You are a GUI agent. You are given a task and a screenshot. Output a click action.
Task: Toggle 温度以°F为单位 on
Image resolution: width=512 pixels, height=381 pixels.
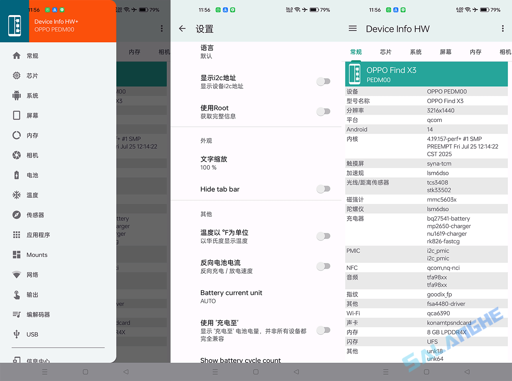[x=324, y=236]
